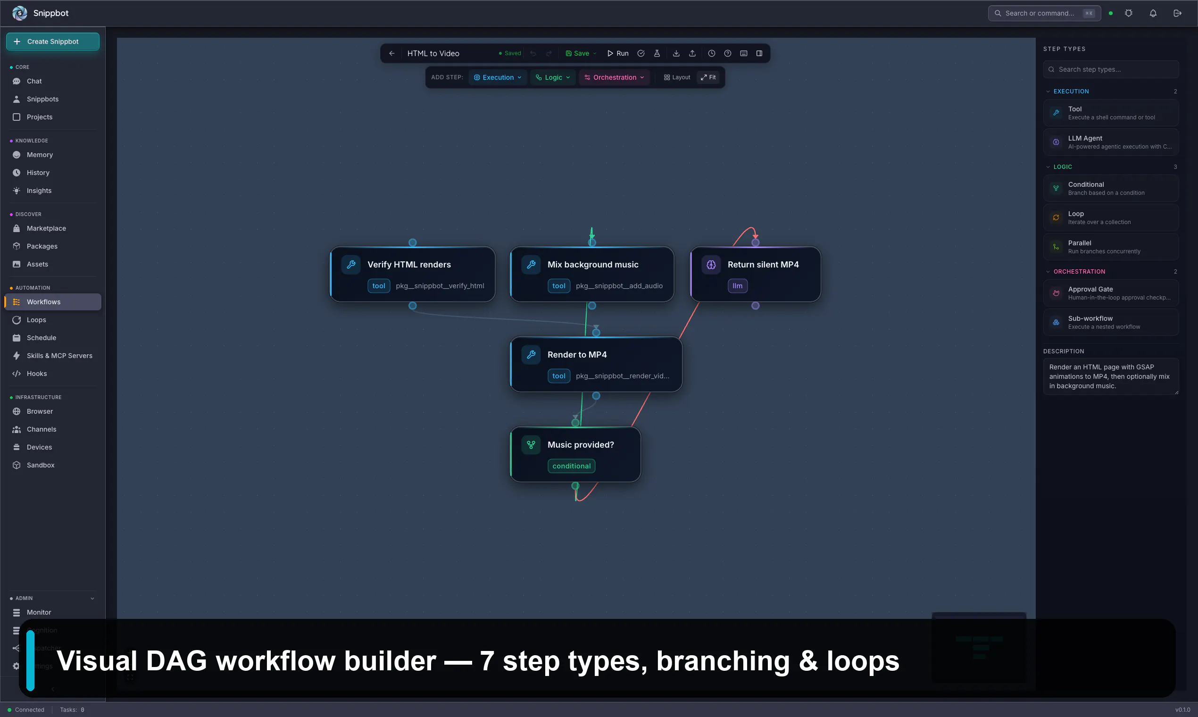Select Workflows in the sidebar
Viewport: 1198px width, 717px height.
pos(53,302)
